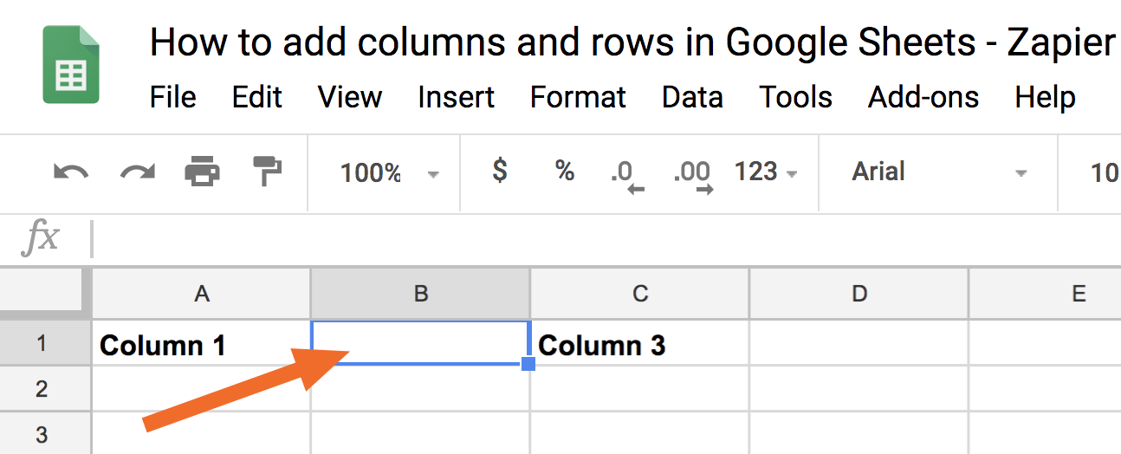Image resolution: width=1121 pixels, height=454 pixels.
Task: Select column D header
Action: [859, 294]
